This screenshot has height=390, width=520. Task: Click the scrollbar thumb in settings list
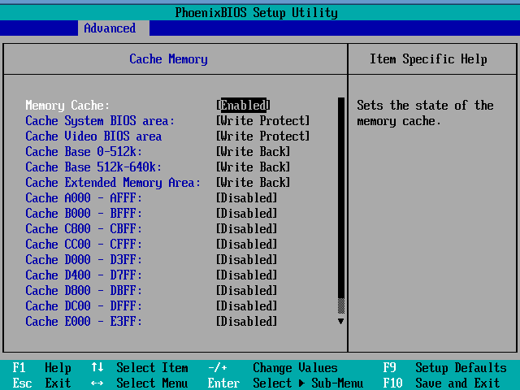341,305
